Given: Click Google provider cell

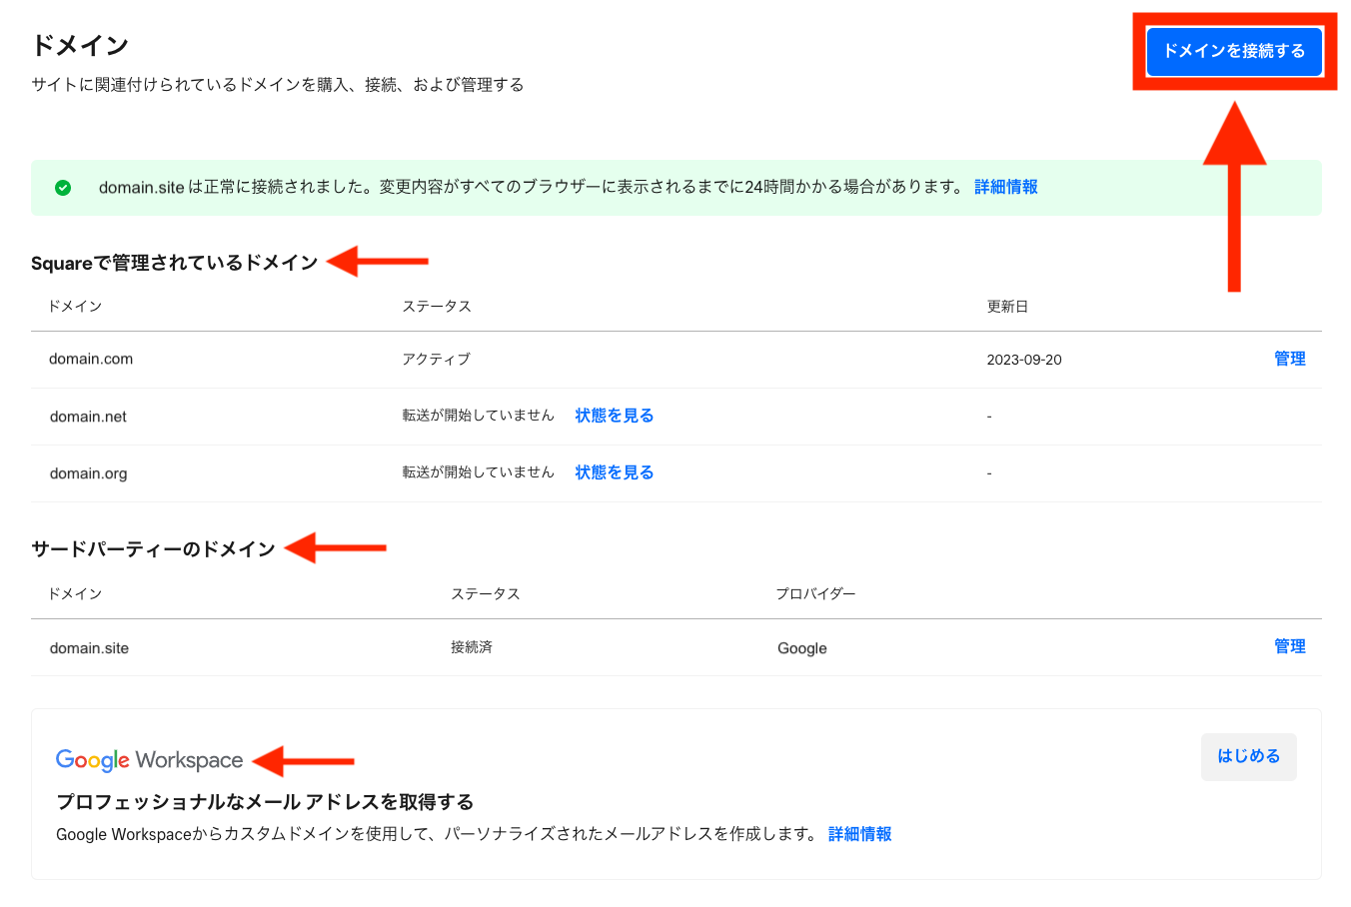Looking at the screenshot, I should click(x=802, y=648).
